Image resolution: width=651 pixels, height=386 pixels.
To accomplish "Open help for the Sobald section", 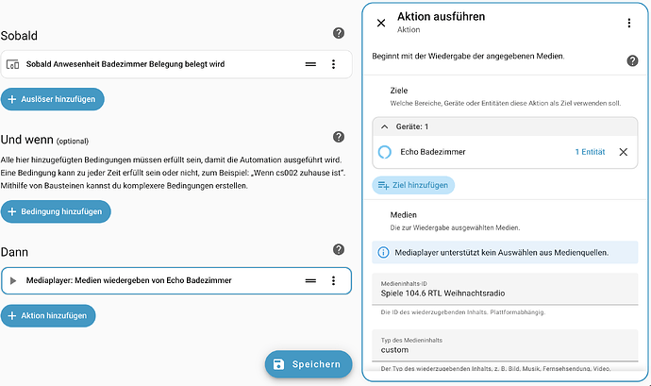I will pos(339,33).
